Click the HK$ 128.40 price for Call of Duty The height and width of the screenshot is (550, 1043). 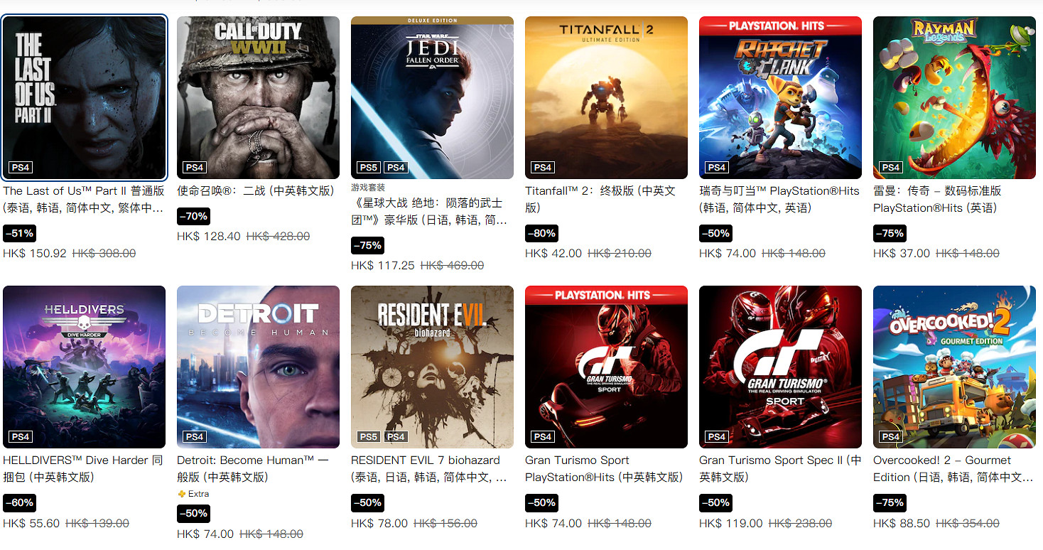[x=209, y=236]
